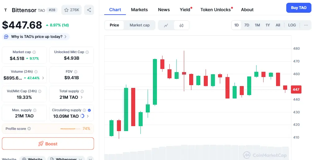Switch to the line chart icon
This screenshot has height=160, width=312.
166,25
